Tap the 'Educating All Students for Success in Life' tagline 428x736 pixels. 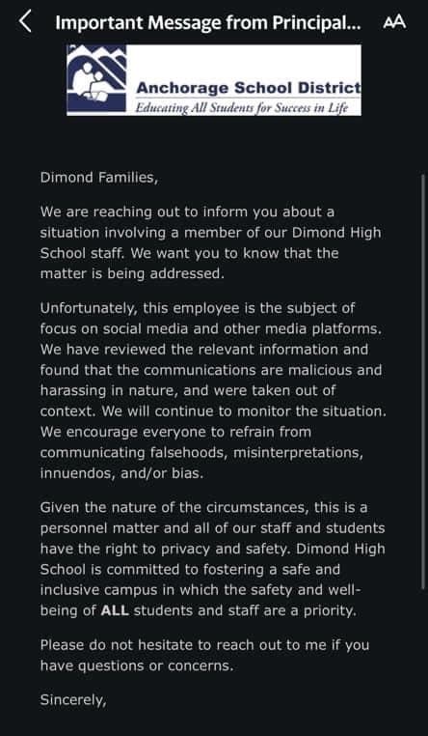click(242, 107)
